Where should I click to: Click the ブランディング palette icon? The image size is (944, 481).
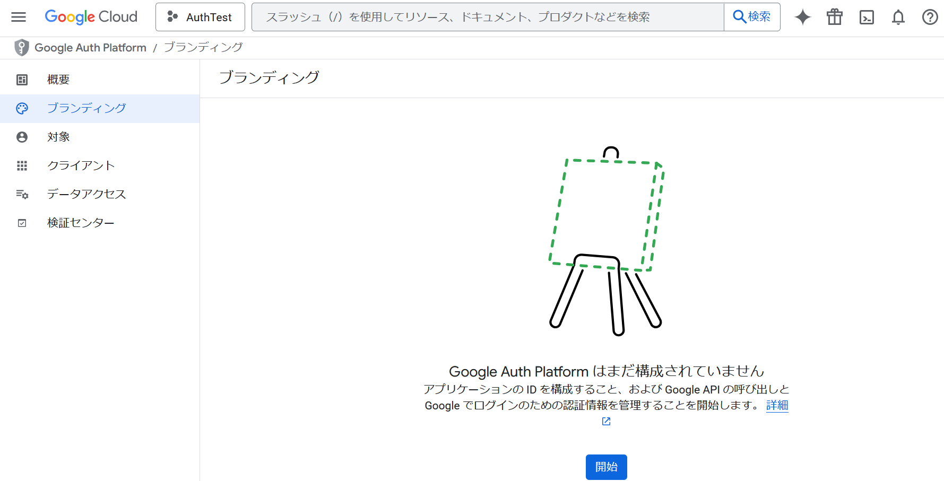pos(22,108)
